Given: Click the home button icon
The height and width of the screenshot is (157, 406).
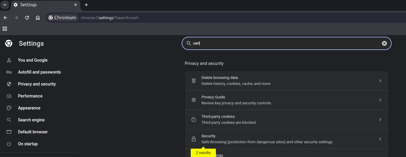Looking at the screenshot, I should tap(38, 18).
